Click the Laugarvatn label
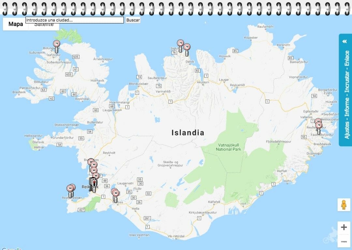The image size is (352, 250). click(x=125, y=183)
